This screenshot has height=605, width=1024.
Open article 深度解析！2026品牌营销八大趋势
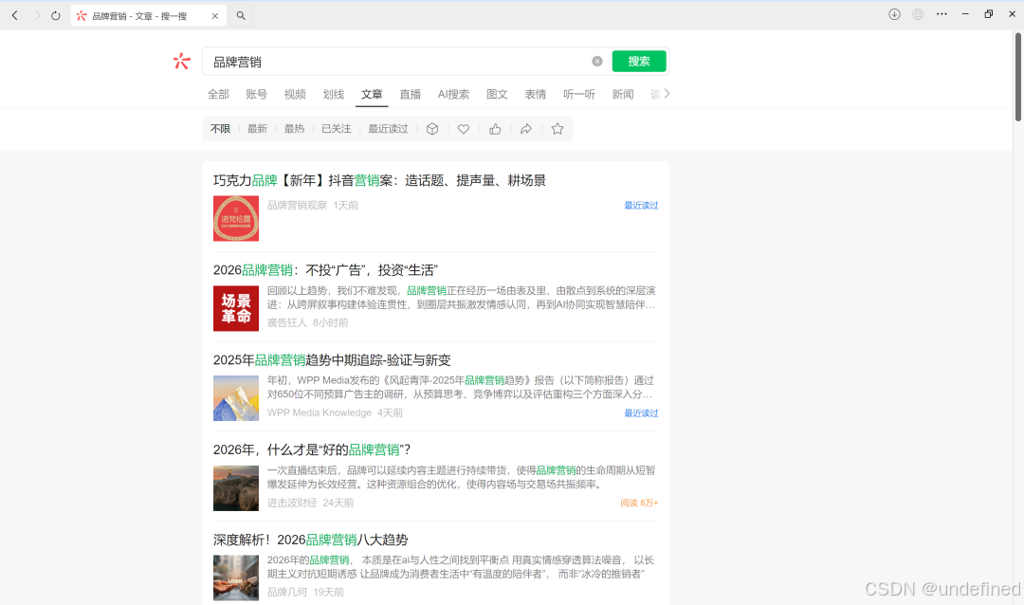pyautogui.click(x=310, y=540)
